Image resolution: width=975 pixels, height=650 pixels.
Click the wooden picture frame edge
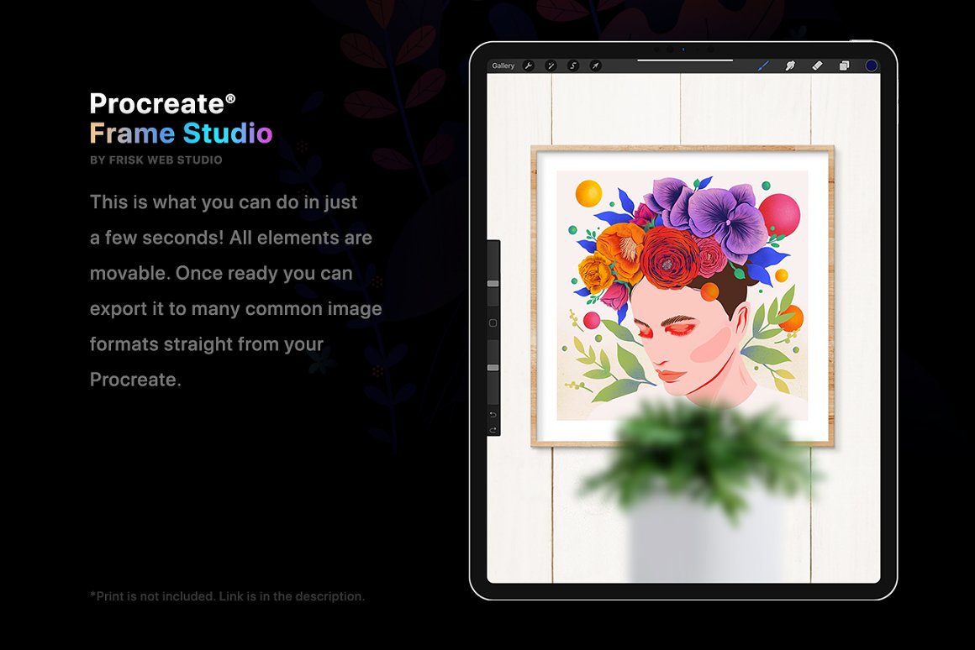(x=535, y=294)
